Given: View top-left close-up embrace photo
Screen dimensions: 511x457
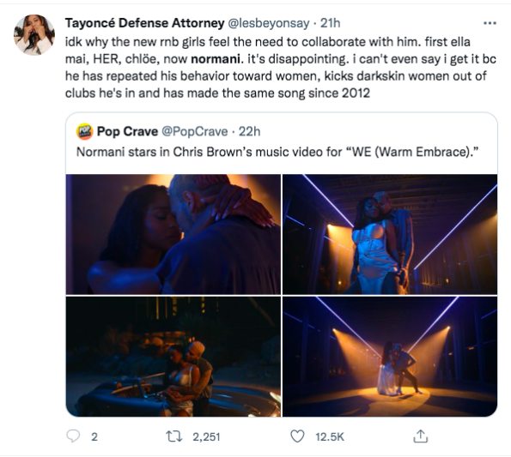Looking at the screenshot, I should pos(173,235).
